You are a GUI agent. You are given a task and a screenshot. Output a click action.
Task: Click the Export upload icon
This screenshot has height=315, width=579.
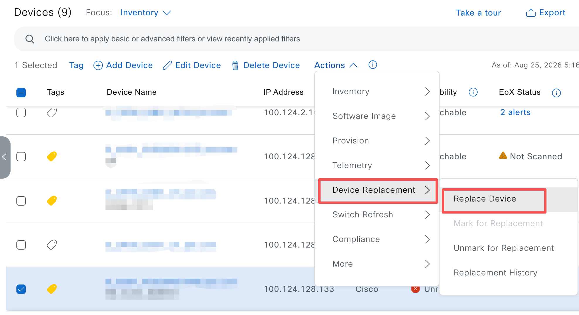point(531,13)
